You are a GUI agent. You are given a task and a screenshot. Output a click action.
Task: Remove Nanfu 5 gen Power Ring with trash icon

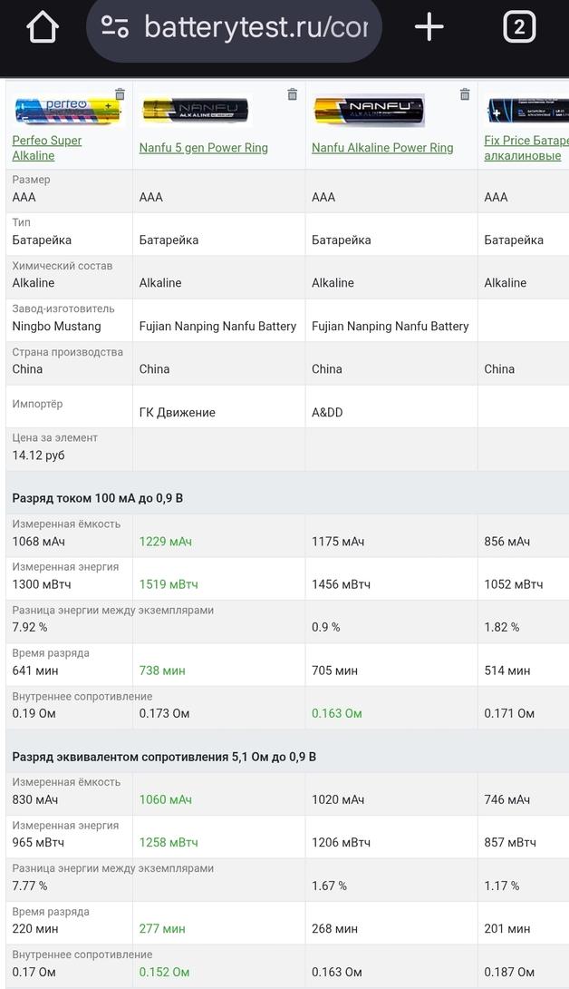(x=292, y=94)
